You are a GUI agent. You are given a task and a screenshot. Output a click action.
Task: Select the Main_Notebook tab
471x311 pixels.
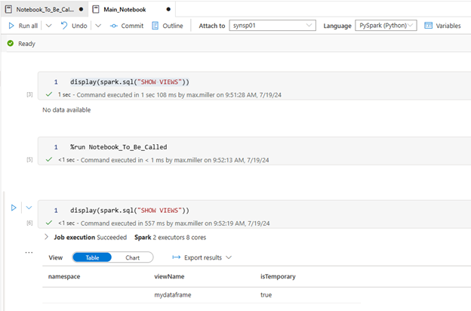(132, 9)
